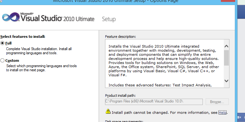This screenshot has width=245, height=122.
Task: Click the 'Select features to install:' label
Action: coord(23,37)
